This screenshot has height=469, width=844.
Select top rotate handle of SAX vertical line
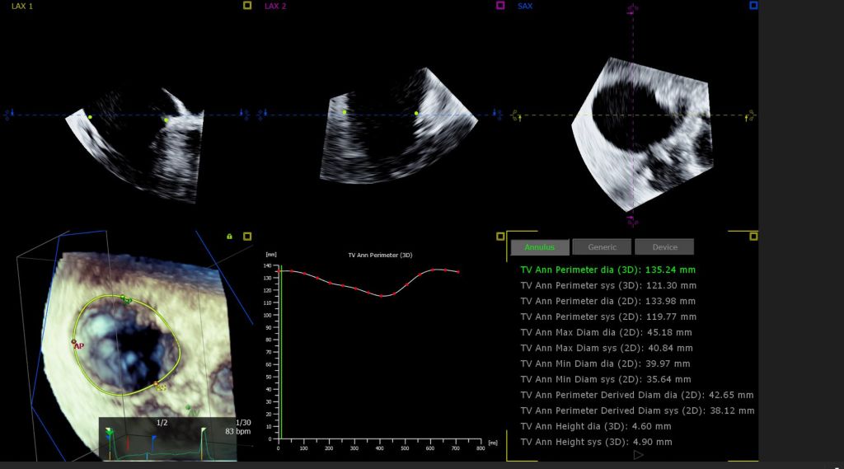pos(633,8)
